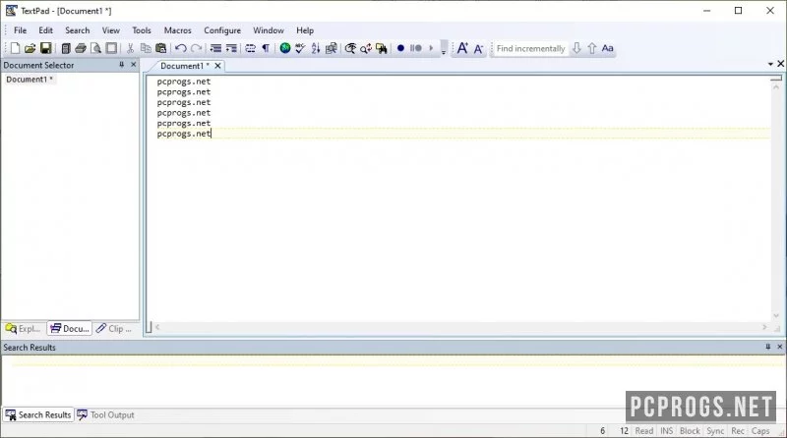Open Print Preview from the toolbar
This screenshot has height=438, width=787.
click(x=95, y=48)
